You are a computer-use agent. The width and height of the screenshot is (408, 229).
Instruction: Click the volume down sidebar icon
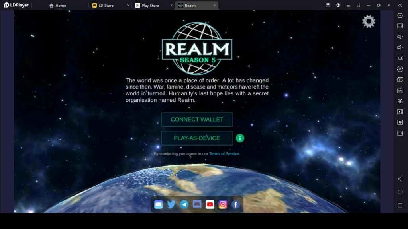click(400, 47)
